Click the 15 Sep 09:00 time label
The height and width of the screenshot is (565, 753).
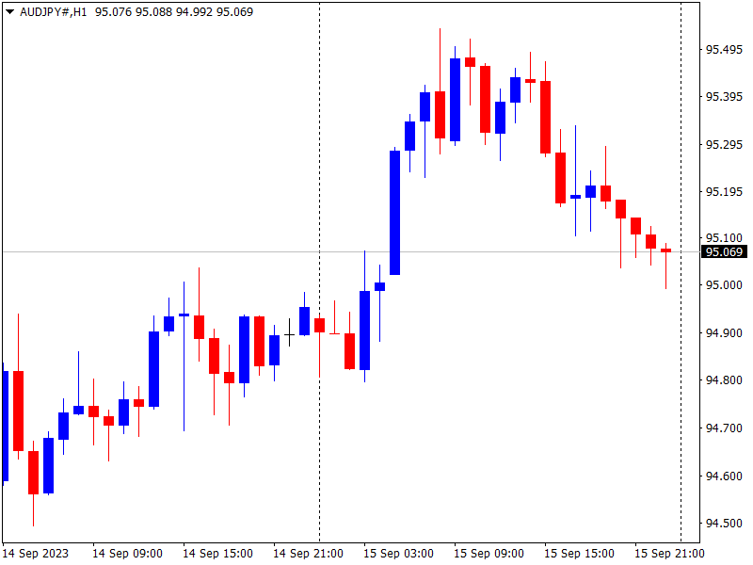(489, 554)
